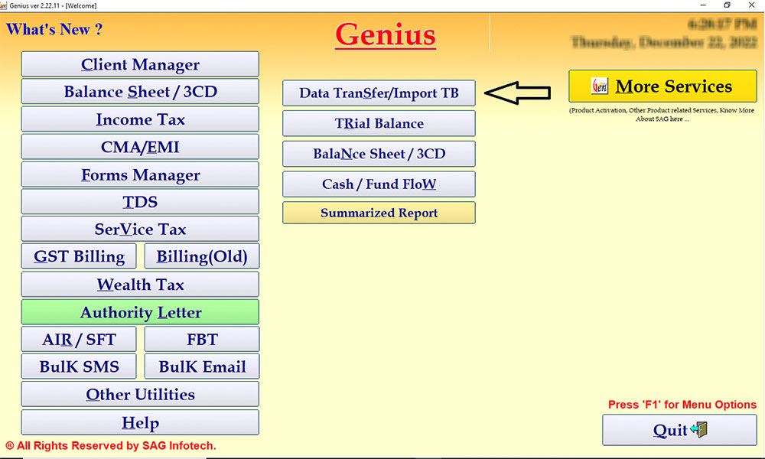Open the Client Manager module
This screenshot has height=459, width=765.
[x=139, y=64]
